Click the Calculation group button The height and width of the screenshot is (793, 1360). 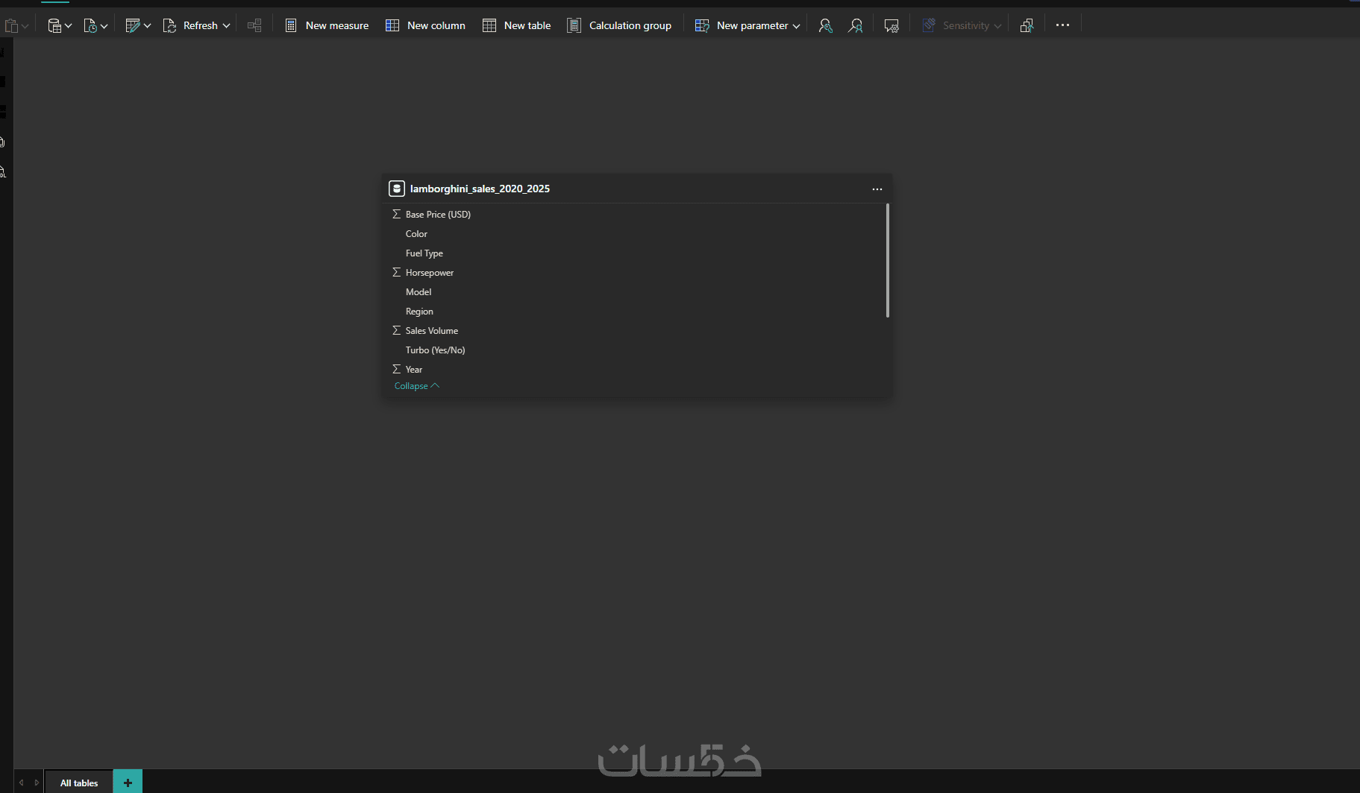point(619,25)
